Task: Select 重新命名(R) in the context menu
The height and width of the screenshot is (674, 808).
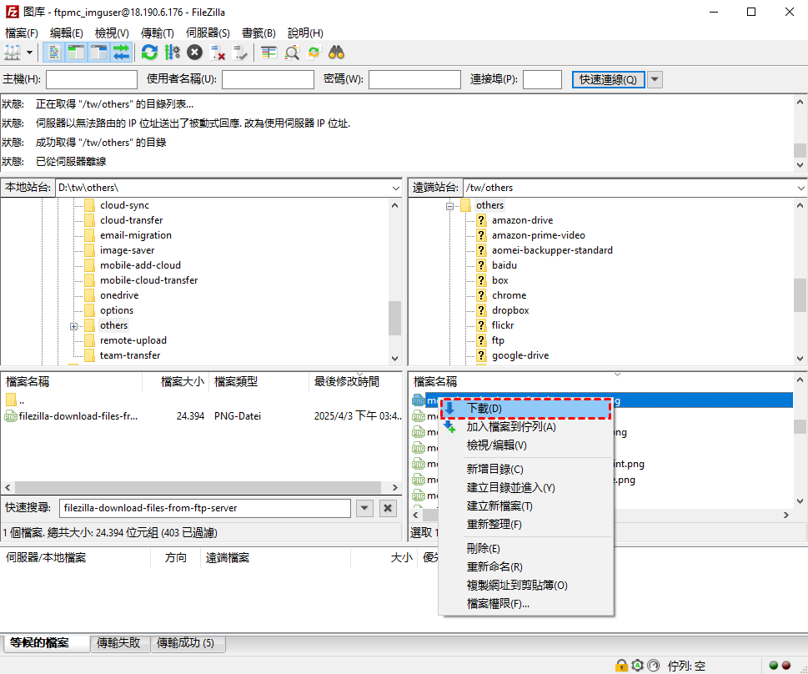Action: point(525,566)
